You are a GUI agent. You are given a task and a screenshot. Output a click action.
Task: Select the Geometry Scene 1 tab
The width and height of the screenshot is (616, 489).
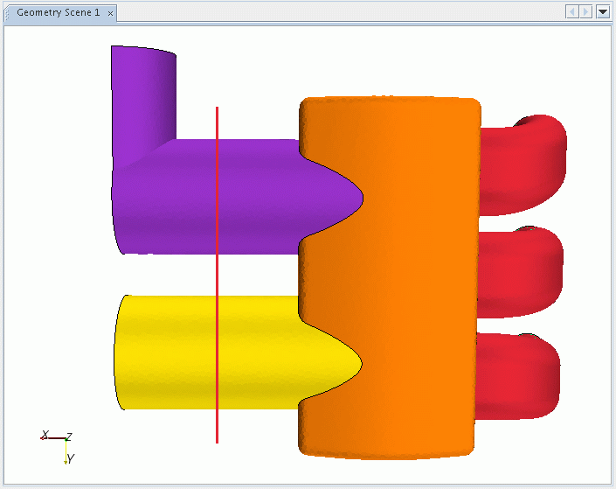pyautogui.click(x=58, y=12)
